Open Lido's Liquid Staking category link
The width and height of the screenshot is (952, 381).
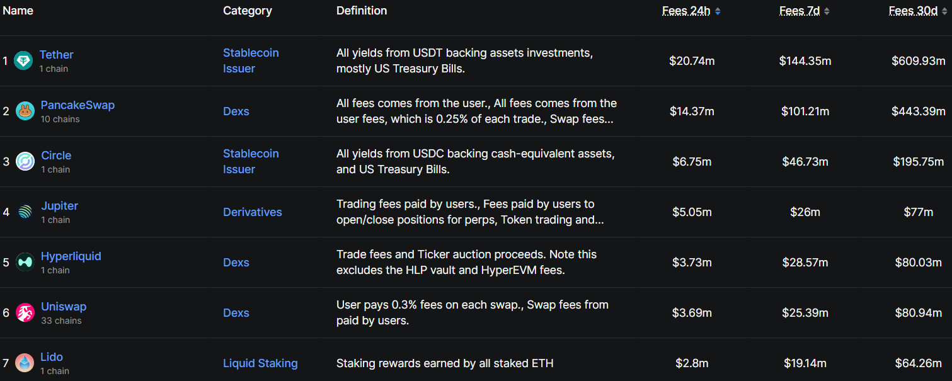tap(260, 363)
